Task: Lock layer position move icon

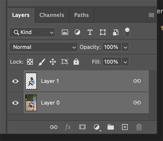Action: coord(53,62)
